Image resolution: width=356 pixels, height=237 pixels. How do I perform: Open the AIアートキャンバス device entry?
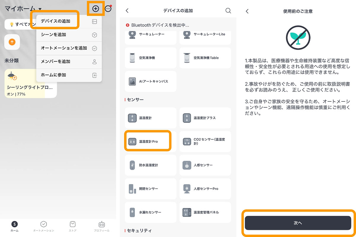click(x=150, y=81)
